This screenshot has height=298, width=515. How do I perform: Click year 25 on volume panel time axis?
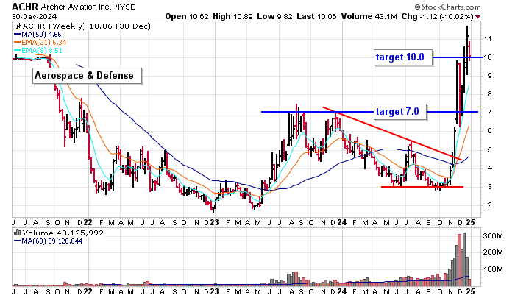point(471,291)
